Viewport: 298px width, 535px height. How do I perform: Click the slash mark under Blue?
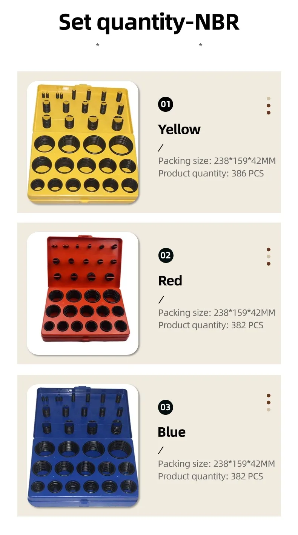point(161,450)
